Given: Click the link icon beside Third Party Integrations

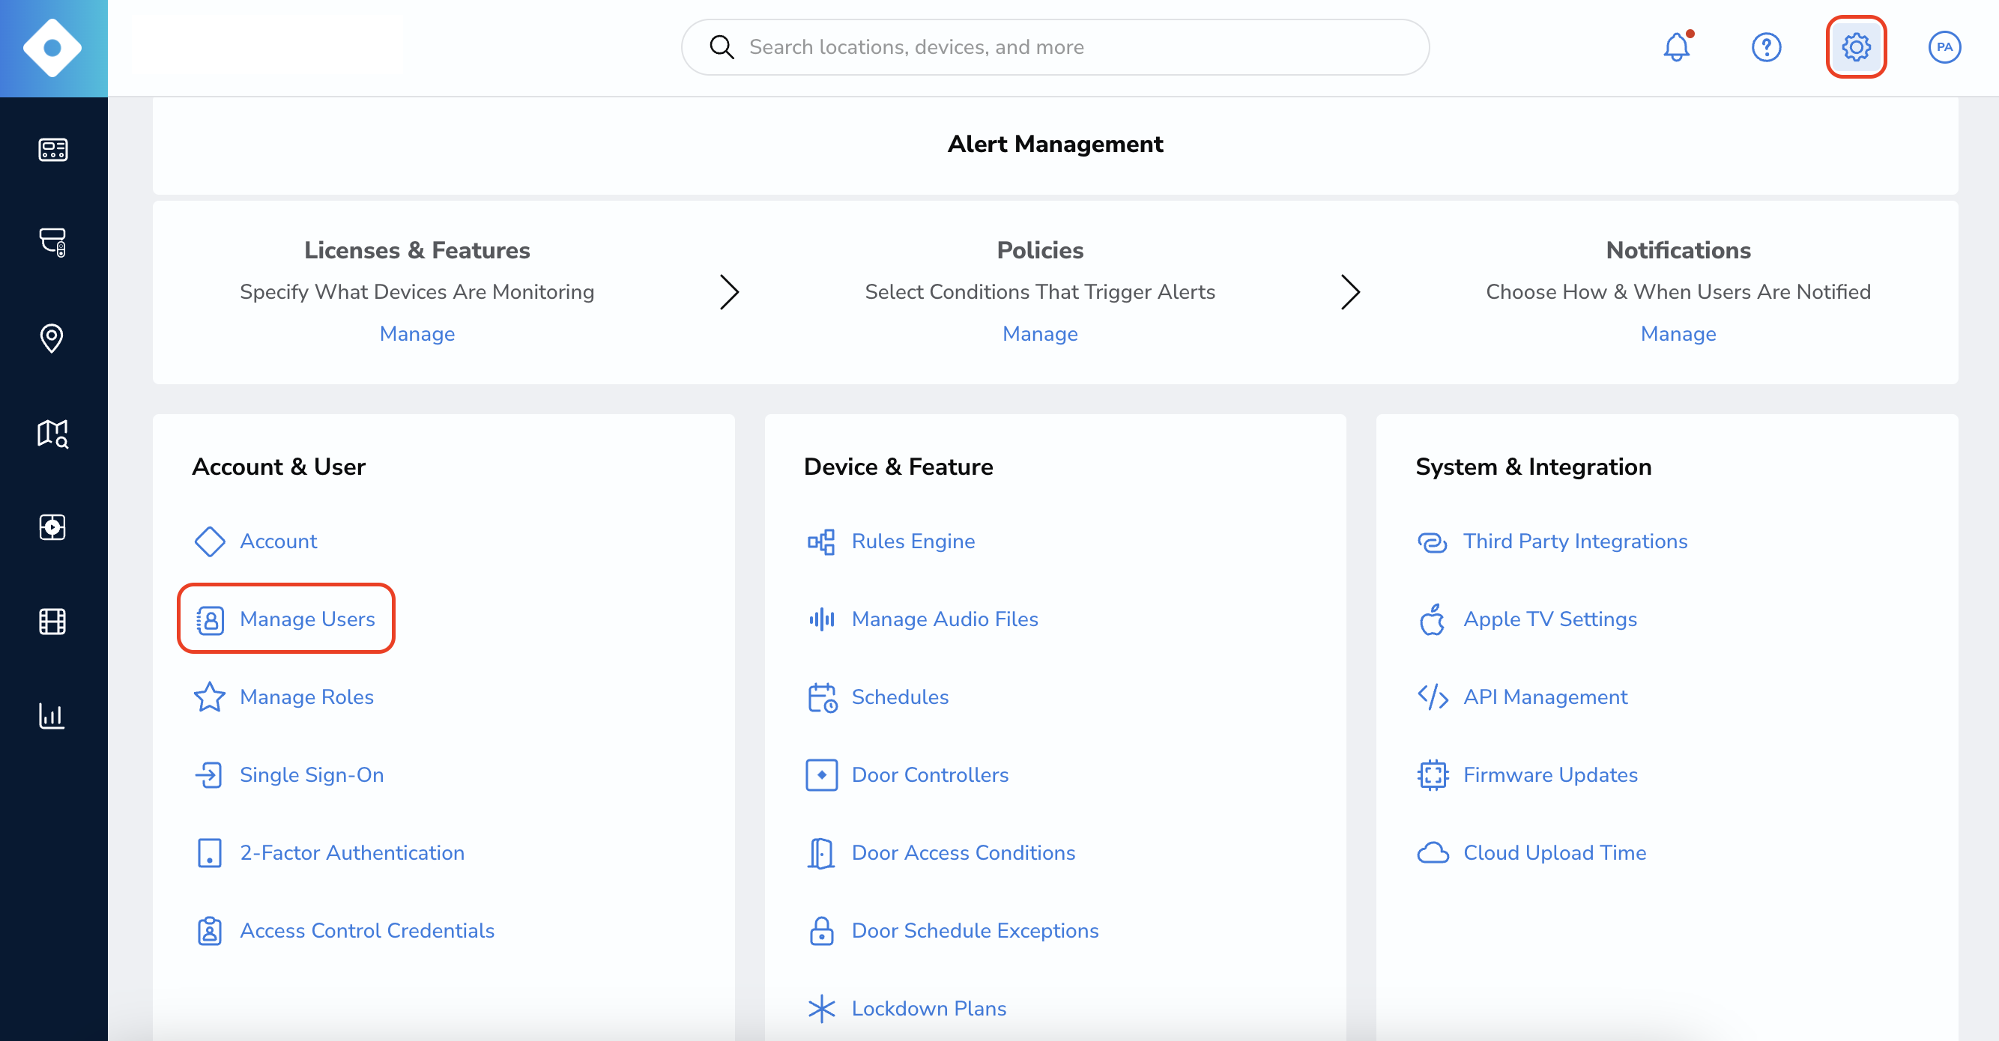Looking at the screenshot, I should point(1433,541).
